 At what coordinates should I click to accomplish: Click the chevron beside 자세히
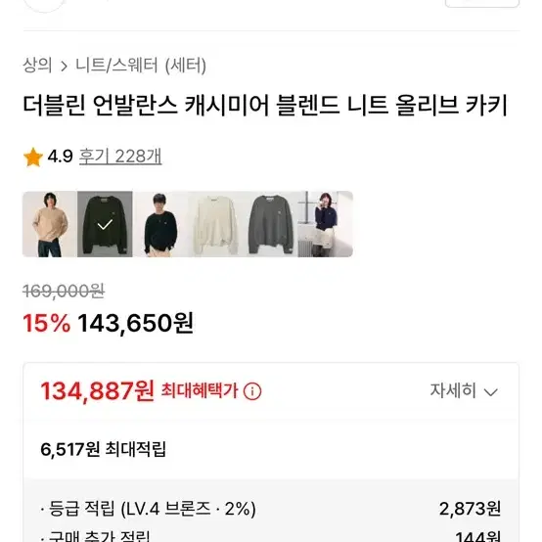click(490, 392)
